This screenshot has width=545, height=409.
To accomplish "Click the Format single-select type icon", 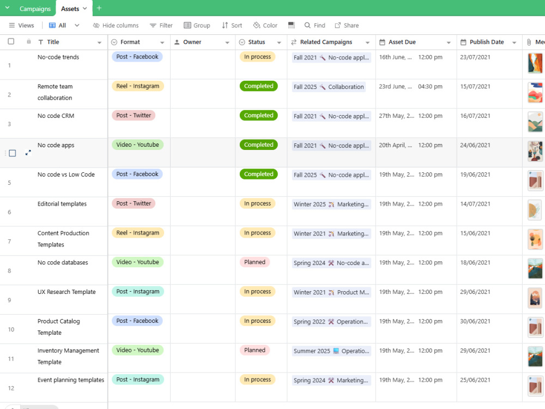I will pyautogui.click(x=114, y=42).
